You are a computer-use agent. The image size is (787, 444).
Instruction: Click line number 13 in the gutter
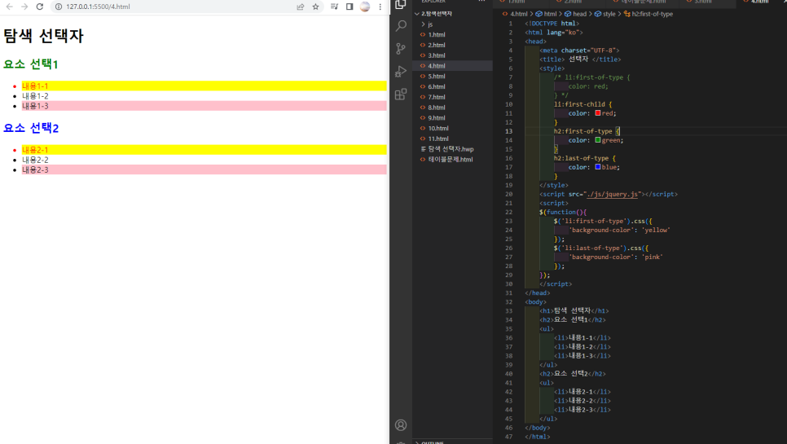[509, 131]
